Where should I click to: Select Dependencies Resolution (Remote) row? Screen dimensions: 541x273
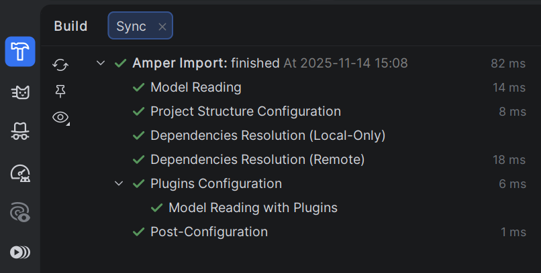coord(257,160)
